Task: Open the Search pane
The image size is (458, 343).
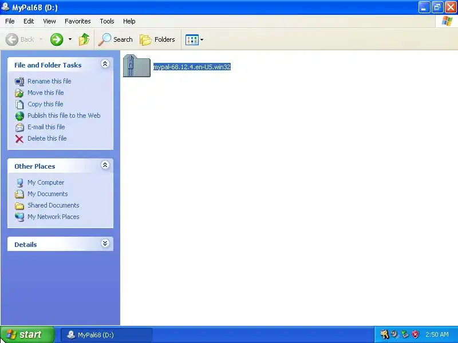Action: click(116, 39)
